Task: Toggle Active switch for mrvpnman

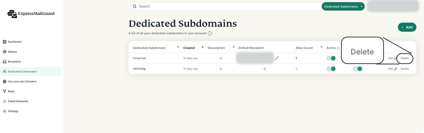Action: click(331, 58)
